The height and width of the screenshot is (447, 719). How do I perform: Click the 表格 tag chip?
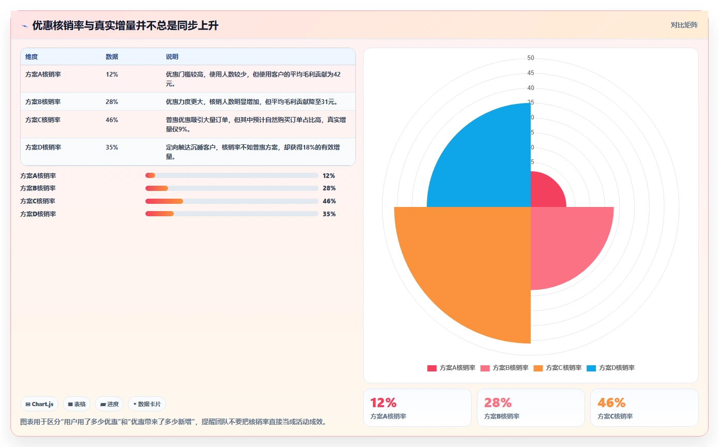point(77,404)
